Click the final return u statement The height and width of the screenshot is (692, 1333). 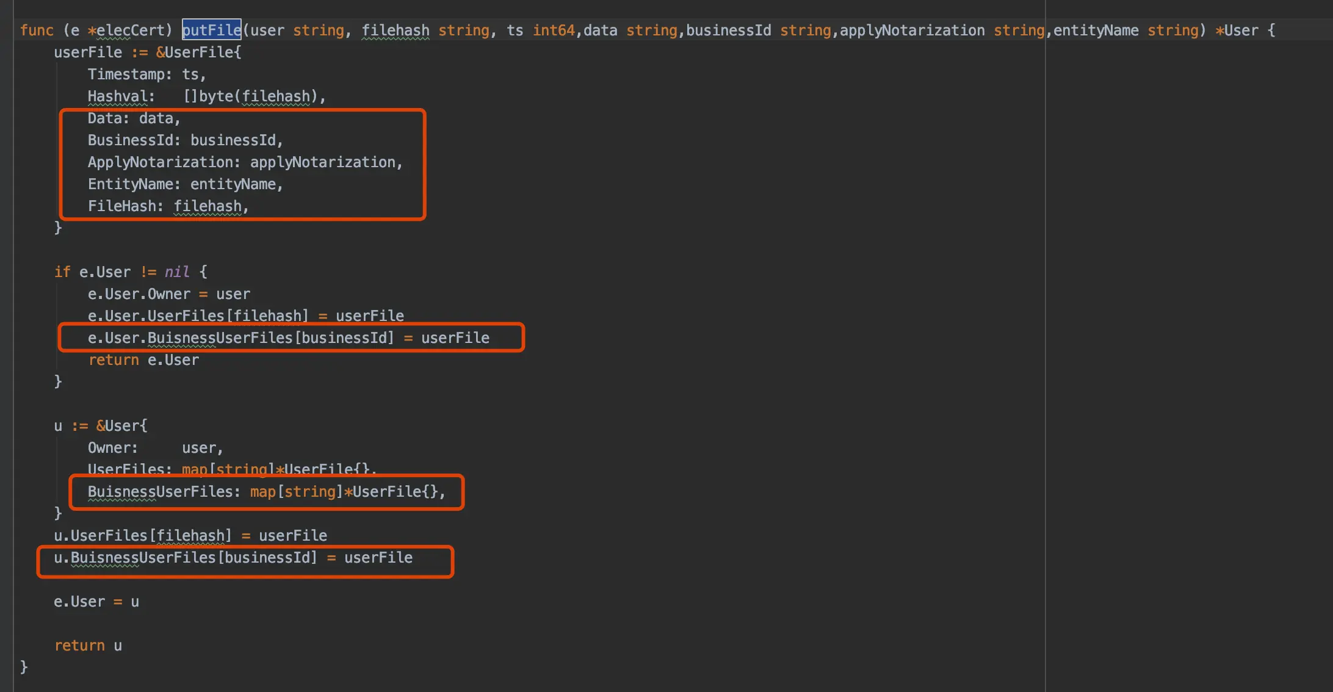(x=88, y=646)
